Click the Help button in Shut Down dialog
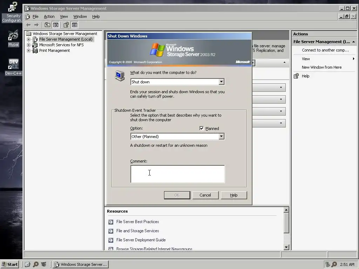 (x=234, y=195)
